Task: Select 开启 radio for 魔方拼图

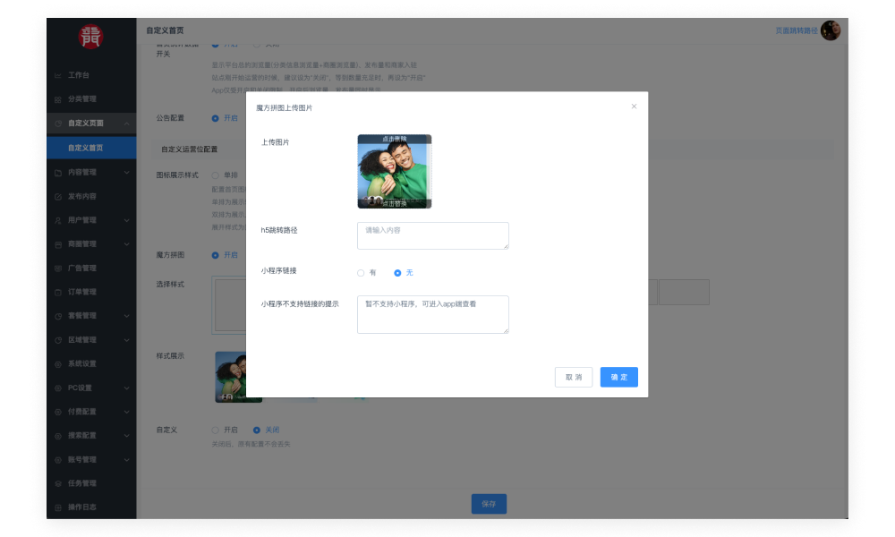Action: click(215, 254)
